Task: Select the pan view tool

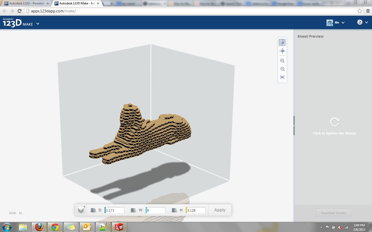Action: coord(282,51)
